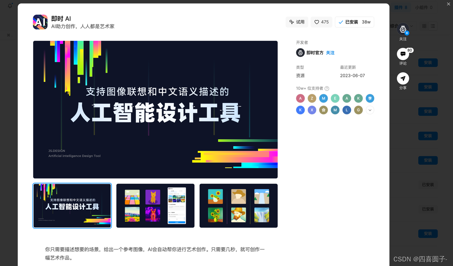Expand the supporters list with the chevron
453x266 pixels.
click(370, 110)
